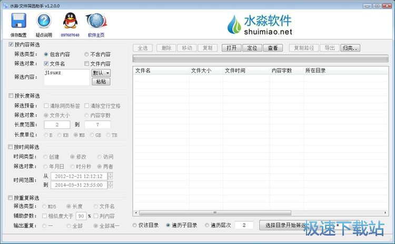The image size is (395, 244).
Task: Open the 默认 dropdown
Action: [x=101, y=73]
